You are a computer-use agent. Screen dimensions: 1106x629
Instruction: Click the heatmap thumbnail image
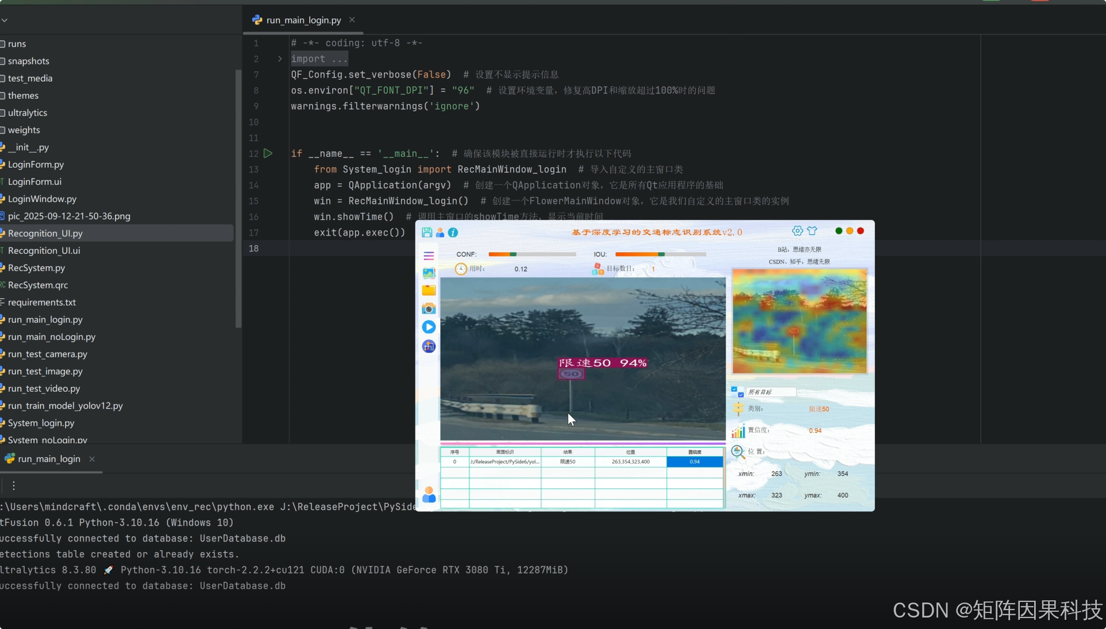coord(799,322)
